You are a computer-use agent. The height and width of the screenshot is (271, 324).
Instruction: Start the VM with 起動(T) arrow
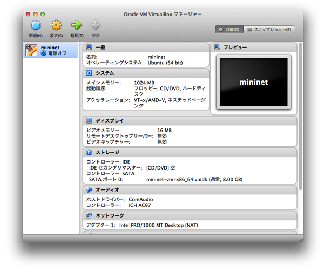coord(76,25)
